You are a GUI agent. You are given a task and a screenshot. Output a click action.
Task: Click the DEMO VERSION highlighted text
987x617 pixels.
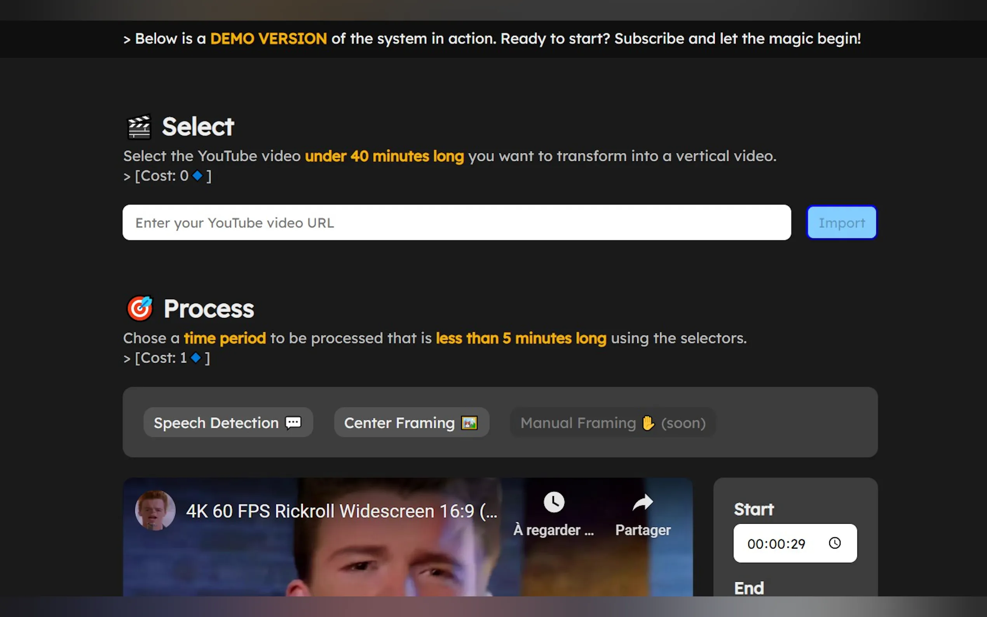[268, 39]
